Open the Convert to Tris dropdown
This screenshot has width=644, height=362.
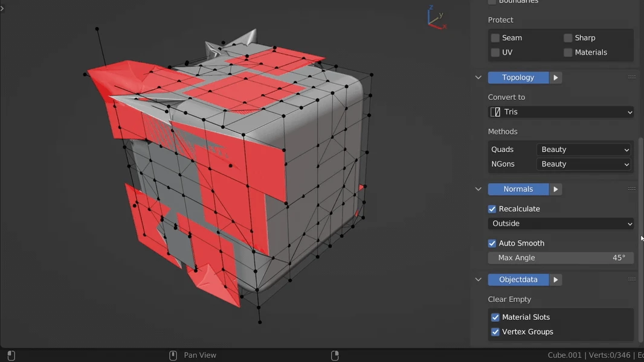(561, 112)
